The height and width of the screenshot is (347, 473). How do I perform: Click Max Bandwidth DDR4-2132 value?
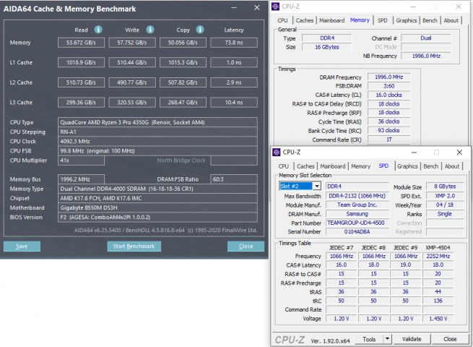pos(357,196)
